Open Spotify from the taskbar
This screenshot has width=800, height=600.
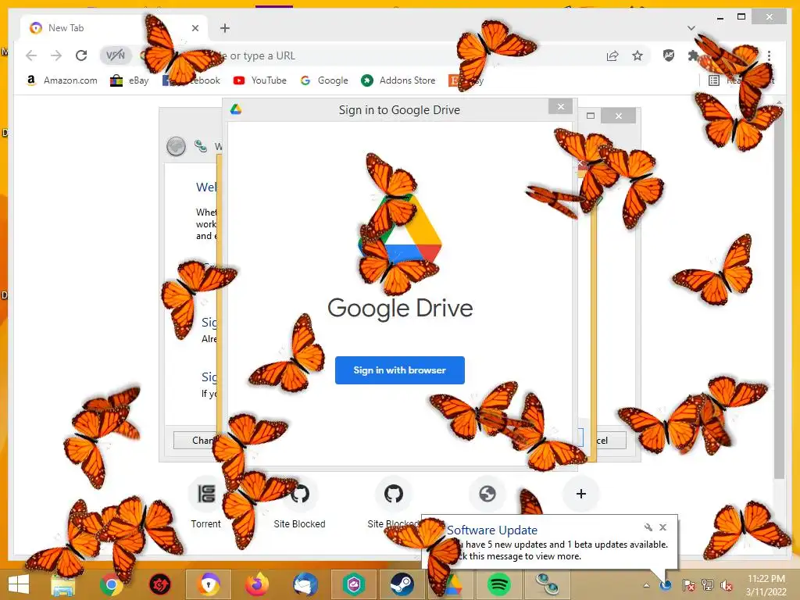click(499, 584)
